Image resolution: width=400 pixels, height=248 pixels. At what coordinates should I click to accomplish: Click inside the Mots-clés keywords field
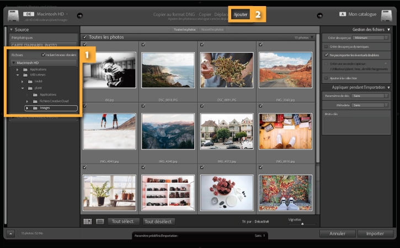tap(356, 125)
